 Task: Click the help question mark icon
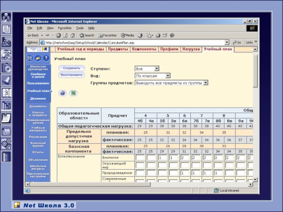pyautogui.click(x=45, y=58)
